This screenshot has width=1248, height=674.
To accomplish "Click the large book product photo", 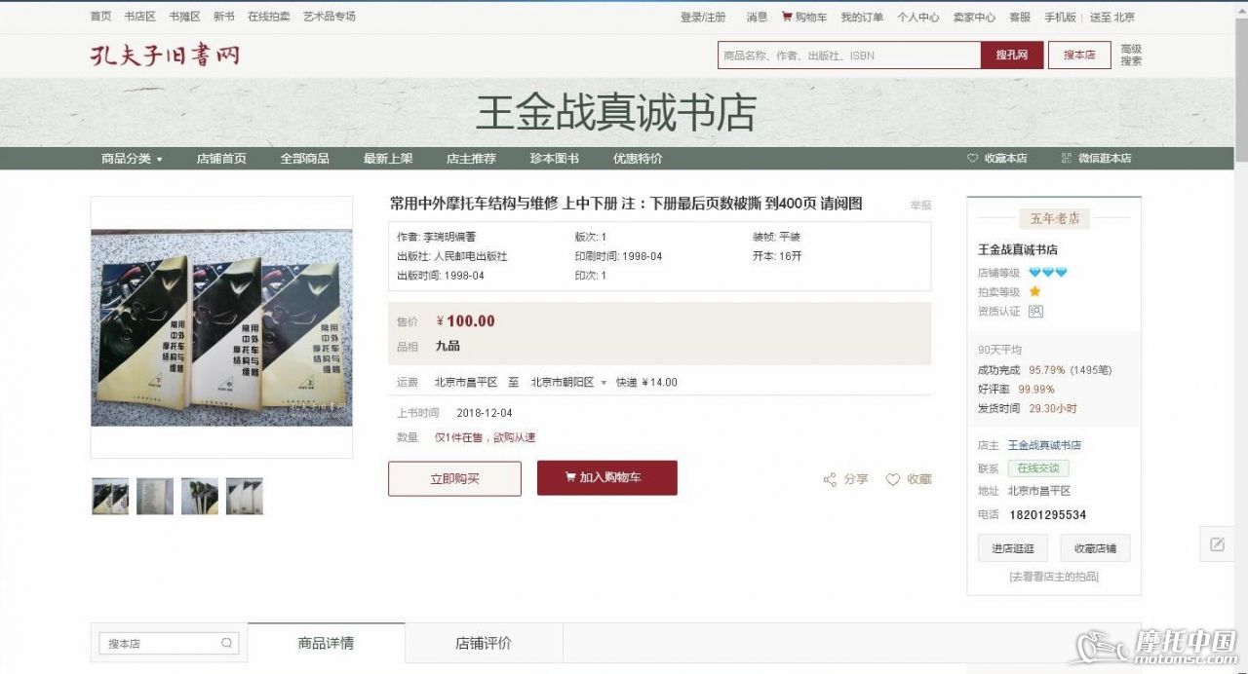I will (221, 327).
